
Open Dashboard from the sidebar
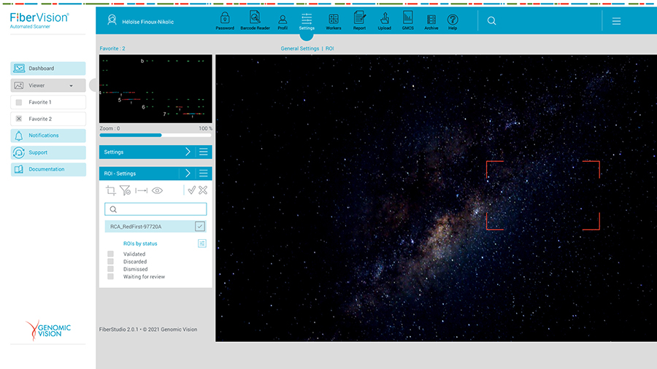[48, 69]
